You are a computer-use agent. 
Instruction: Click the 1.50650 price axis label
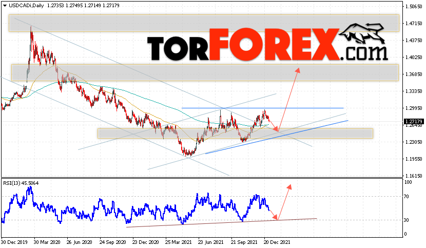click(414, 7)
